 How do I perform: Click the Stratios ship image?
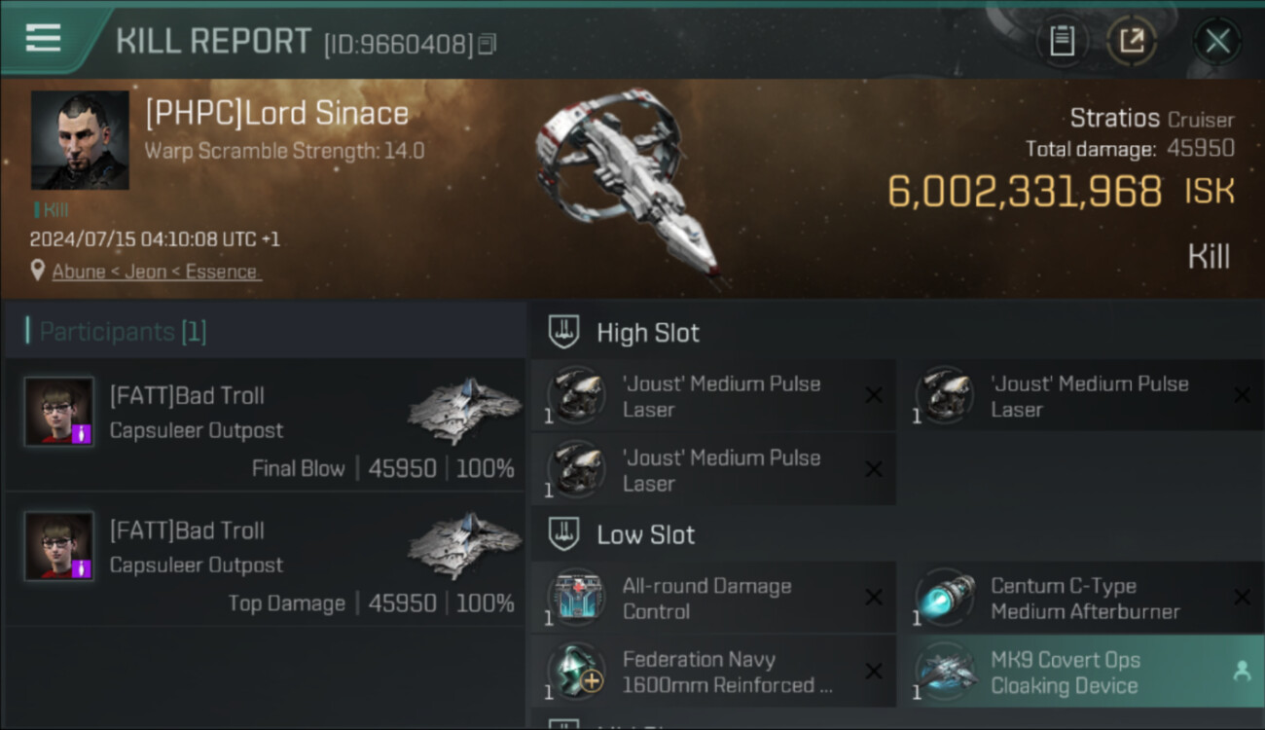click(x=628, y=185)
